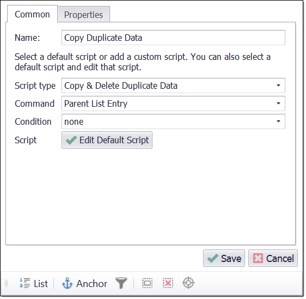Switch to the Properties tab

84,15
